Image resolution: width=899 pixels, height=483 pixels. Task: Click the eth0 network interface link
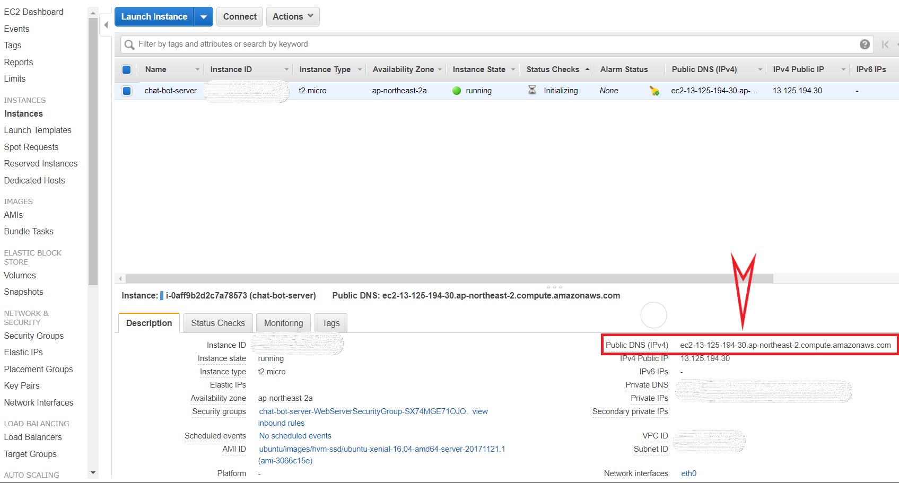[688, 473]
